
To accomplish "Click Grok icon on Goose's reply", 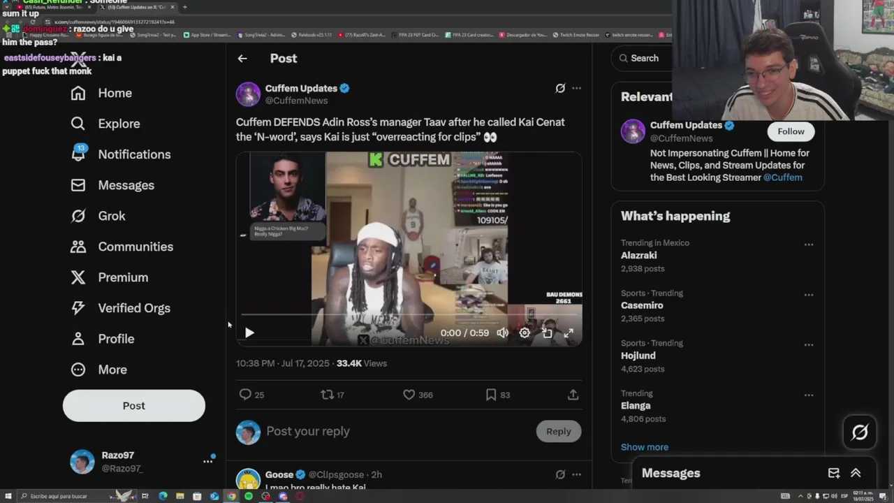I will click(560, 474).
